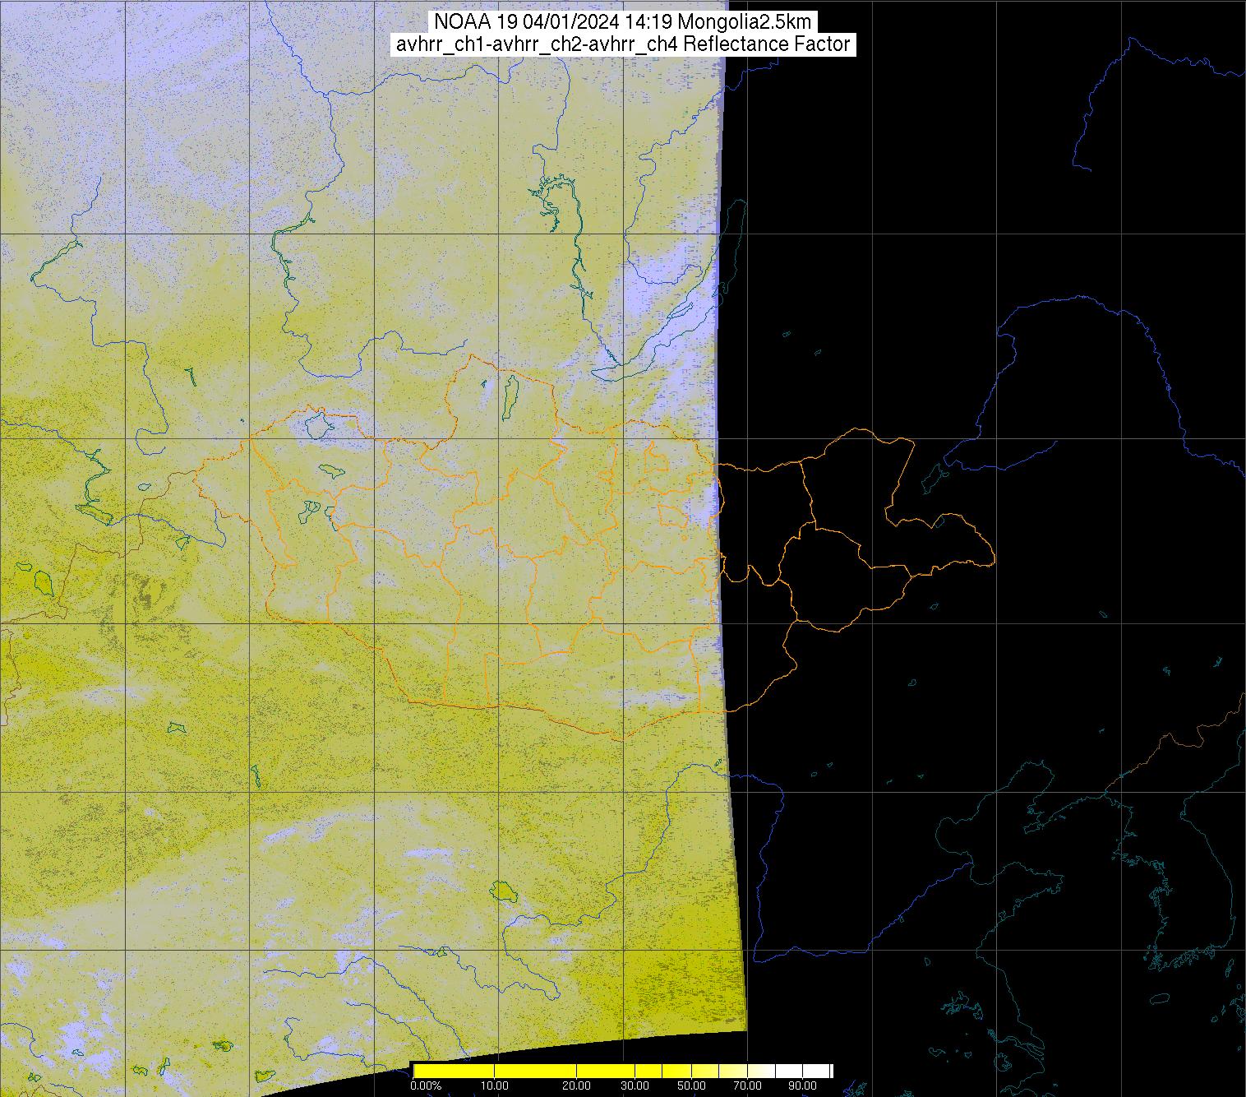
Task: Click the 30.00 legend label
Action: [x=635, y=1086]
